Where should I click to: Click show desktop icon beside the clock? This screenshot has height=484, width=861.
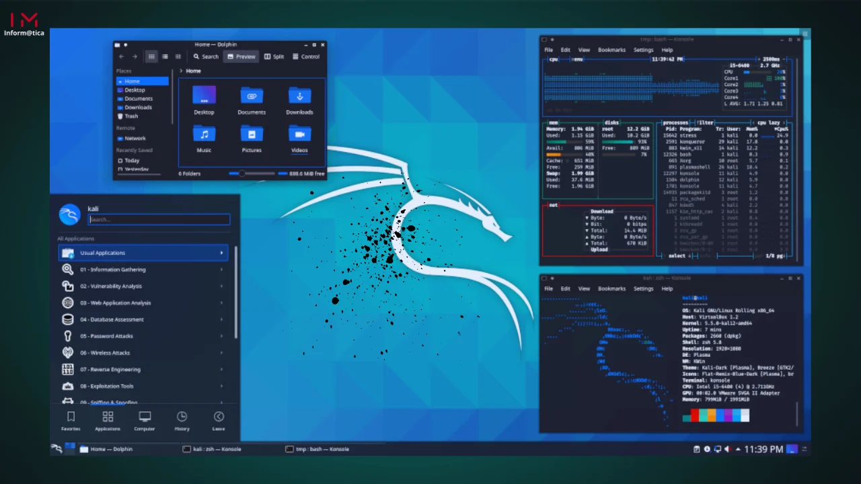pyautogui.click(x=792, y=449)
